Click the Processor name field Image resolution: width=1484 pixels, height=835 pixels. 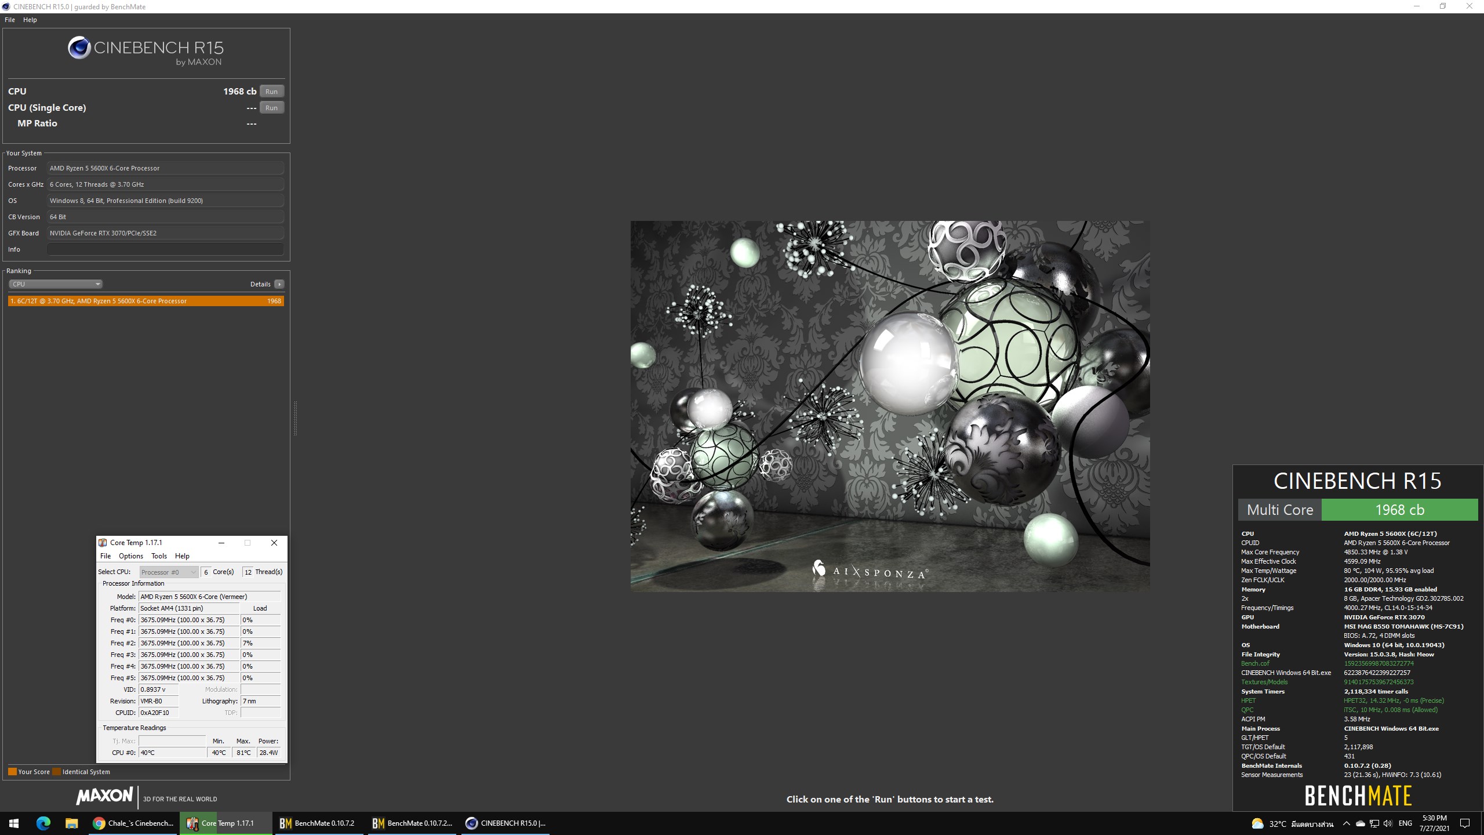click(165, 168)
